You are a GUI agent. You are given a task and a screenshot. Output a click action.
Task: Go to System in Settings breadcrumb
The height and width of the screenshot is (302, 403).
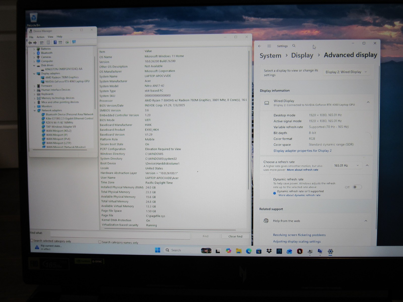(270, 56)
